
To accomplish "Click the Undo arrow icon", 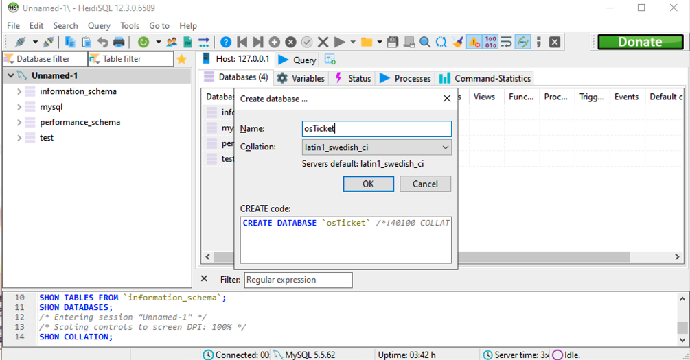I will click(x=102, y=43).
